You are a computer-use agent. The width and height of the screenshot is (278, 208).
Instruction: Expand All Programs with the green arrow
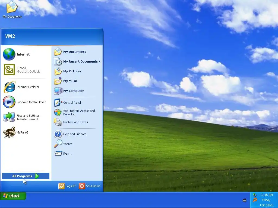37,176
